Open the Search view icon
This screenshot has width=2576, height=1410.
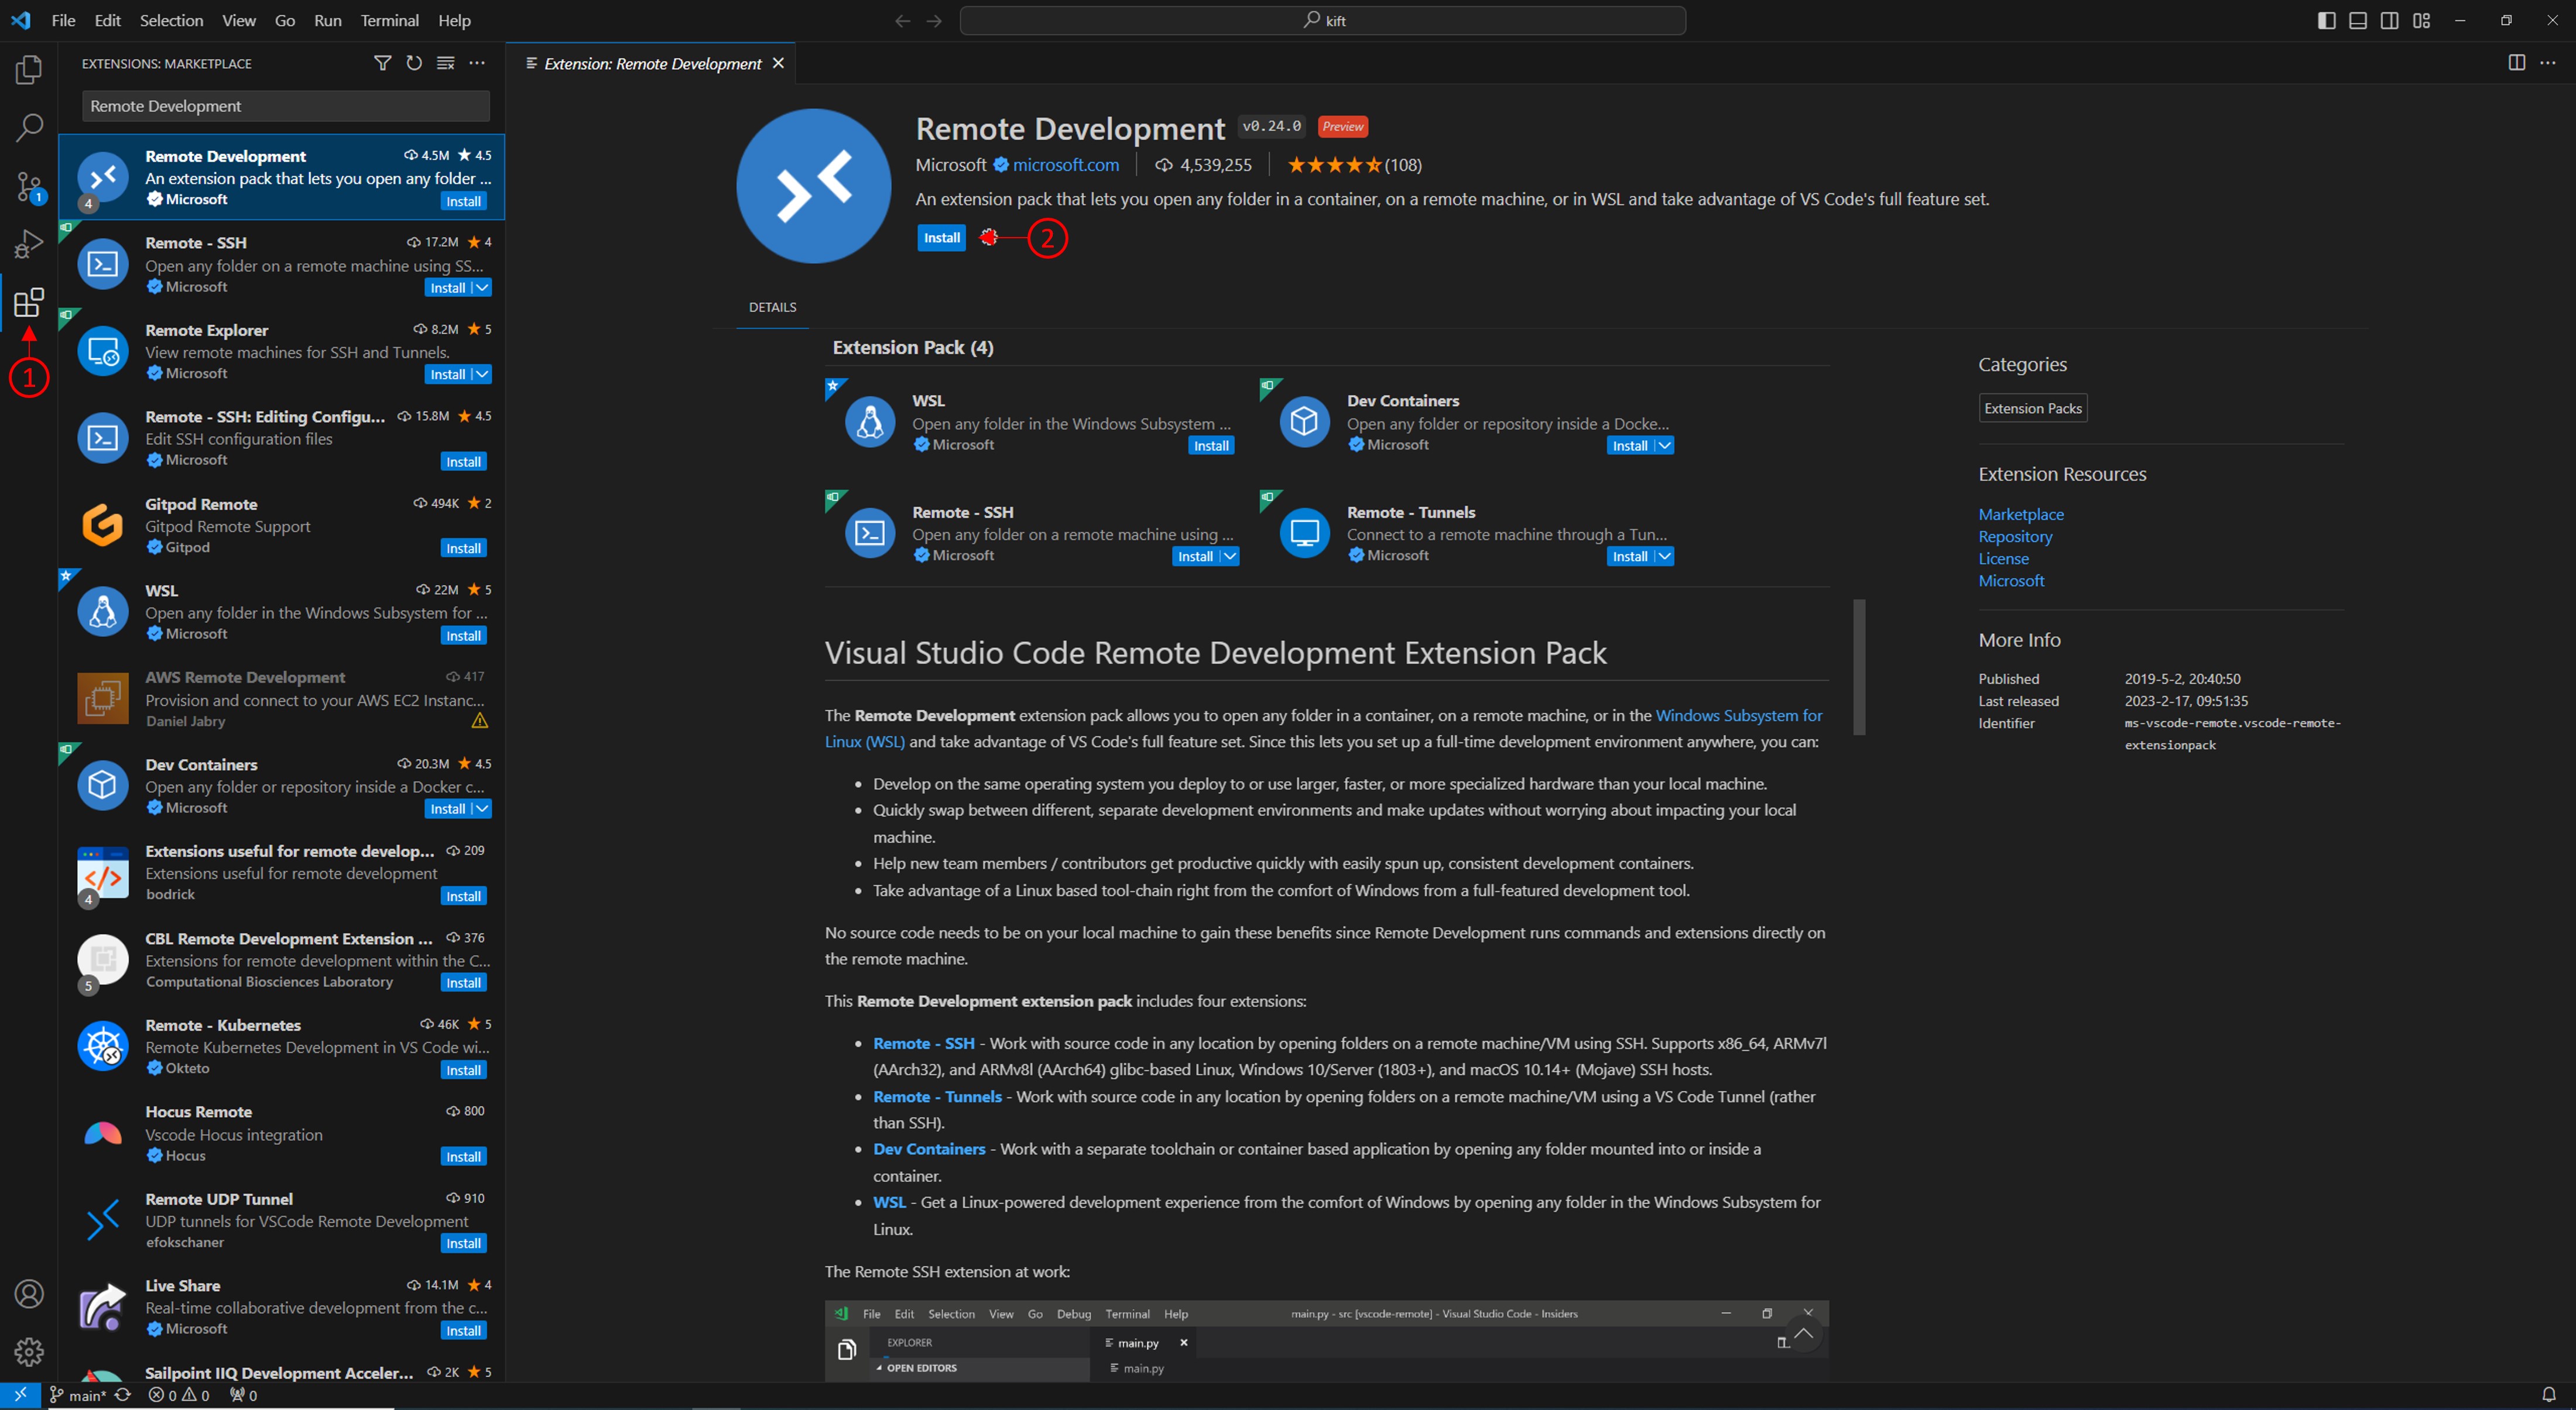pyautogui.click(x=29, y=127)
